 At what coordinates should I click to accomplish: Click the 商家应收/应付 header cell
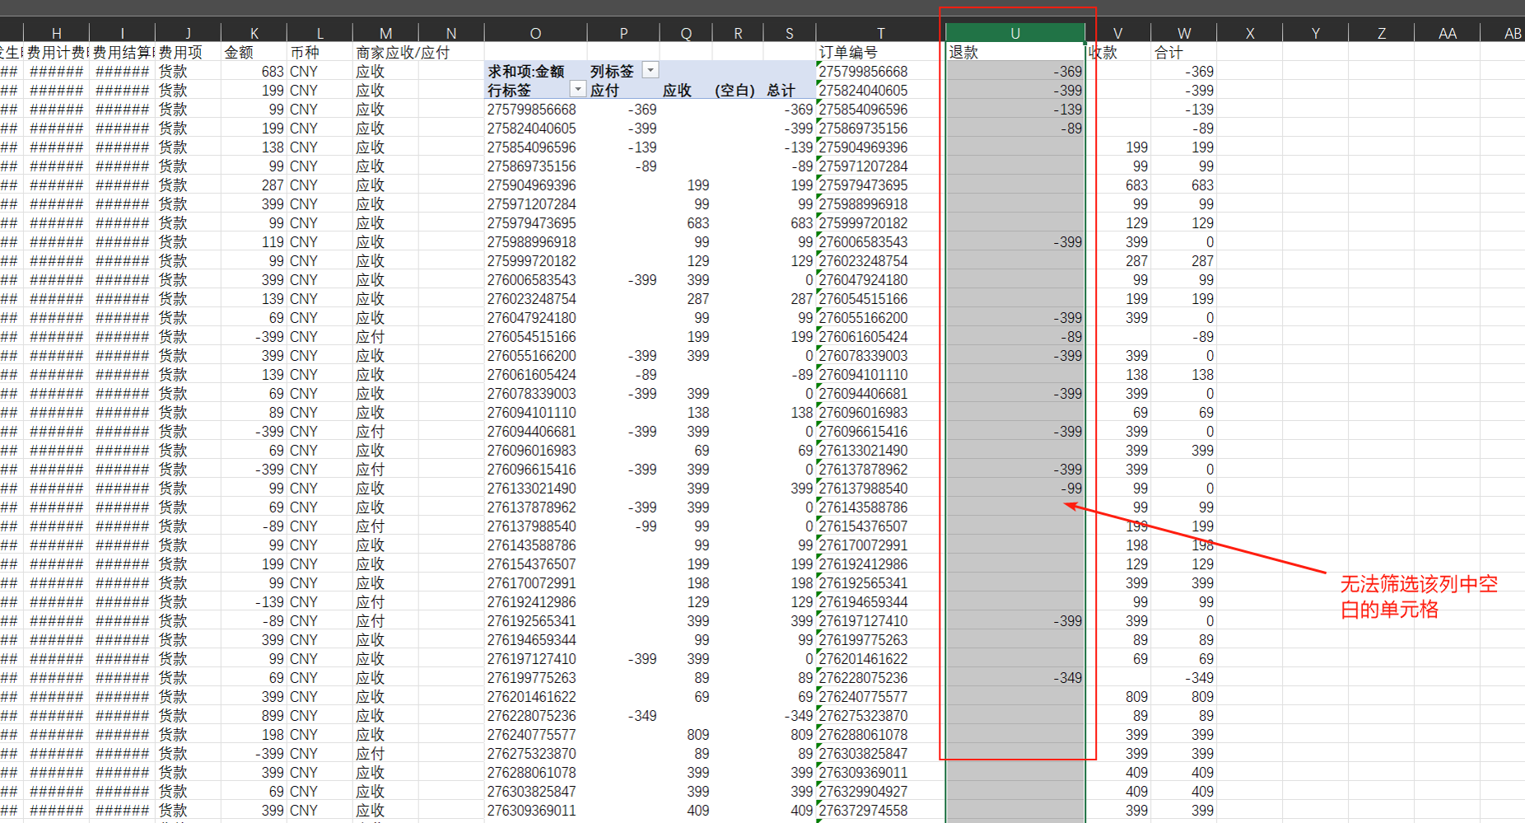coord(403,52)
